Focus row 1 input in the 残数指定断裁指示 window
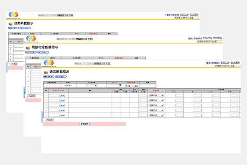The image size is (247, 165). [x=36, y=71]
